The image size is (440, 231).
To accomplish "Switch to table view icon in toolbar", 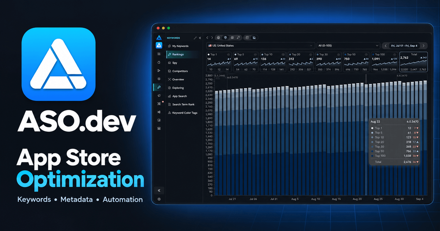I will [247, 37].
